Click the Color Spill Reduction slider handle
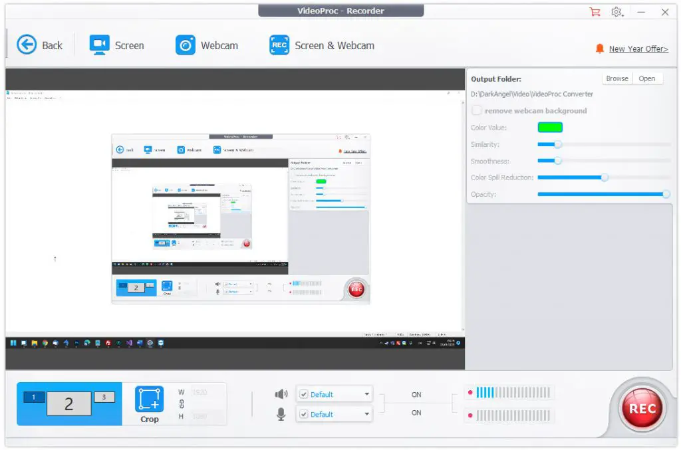This screenshot has width=681, height=450. click(605, 177)
